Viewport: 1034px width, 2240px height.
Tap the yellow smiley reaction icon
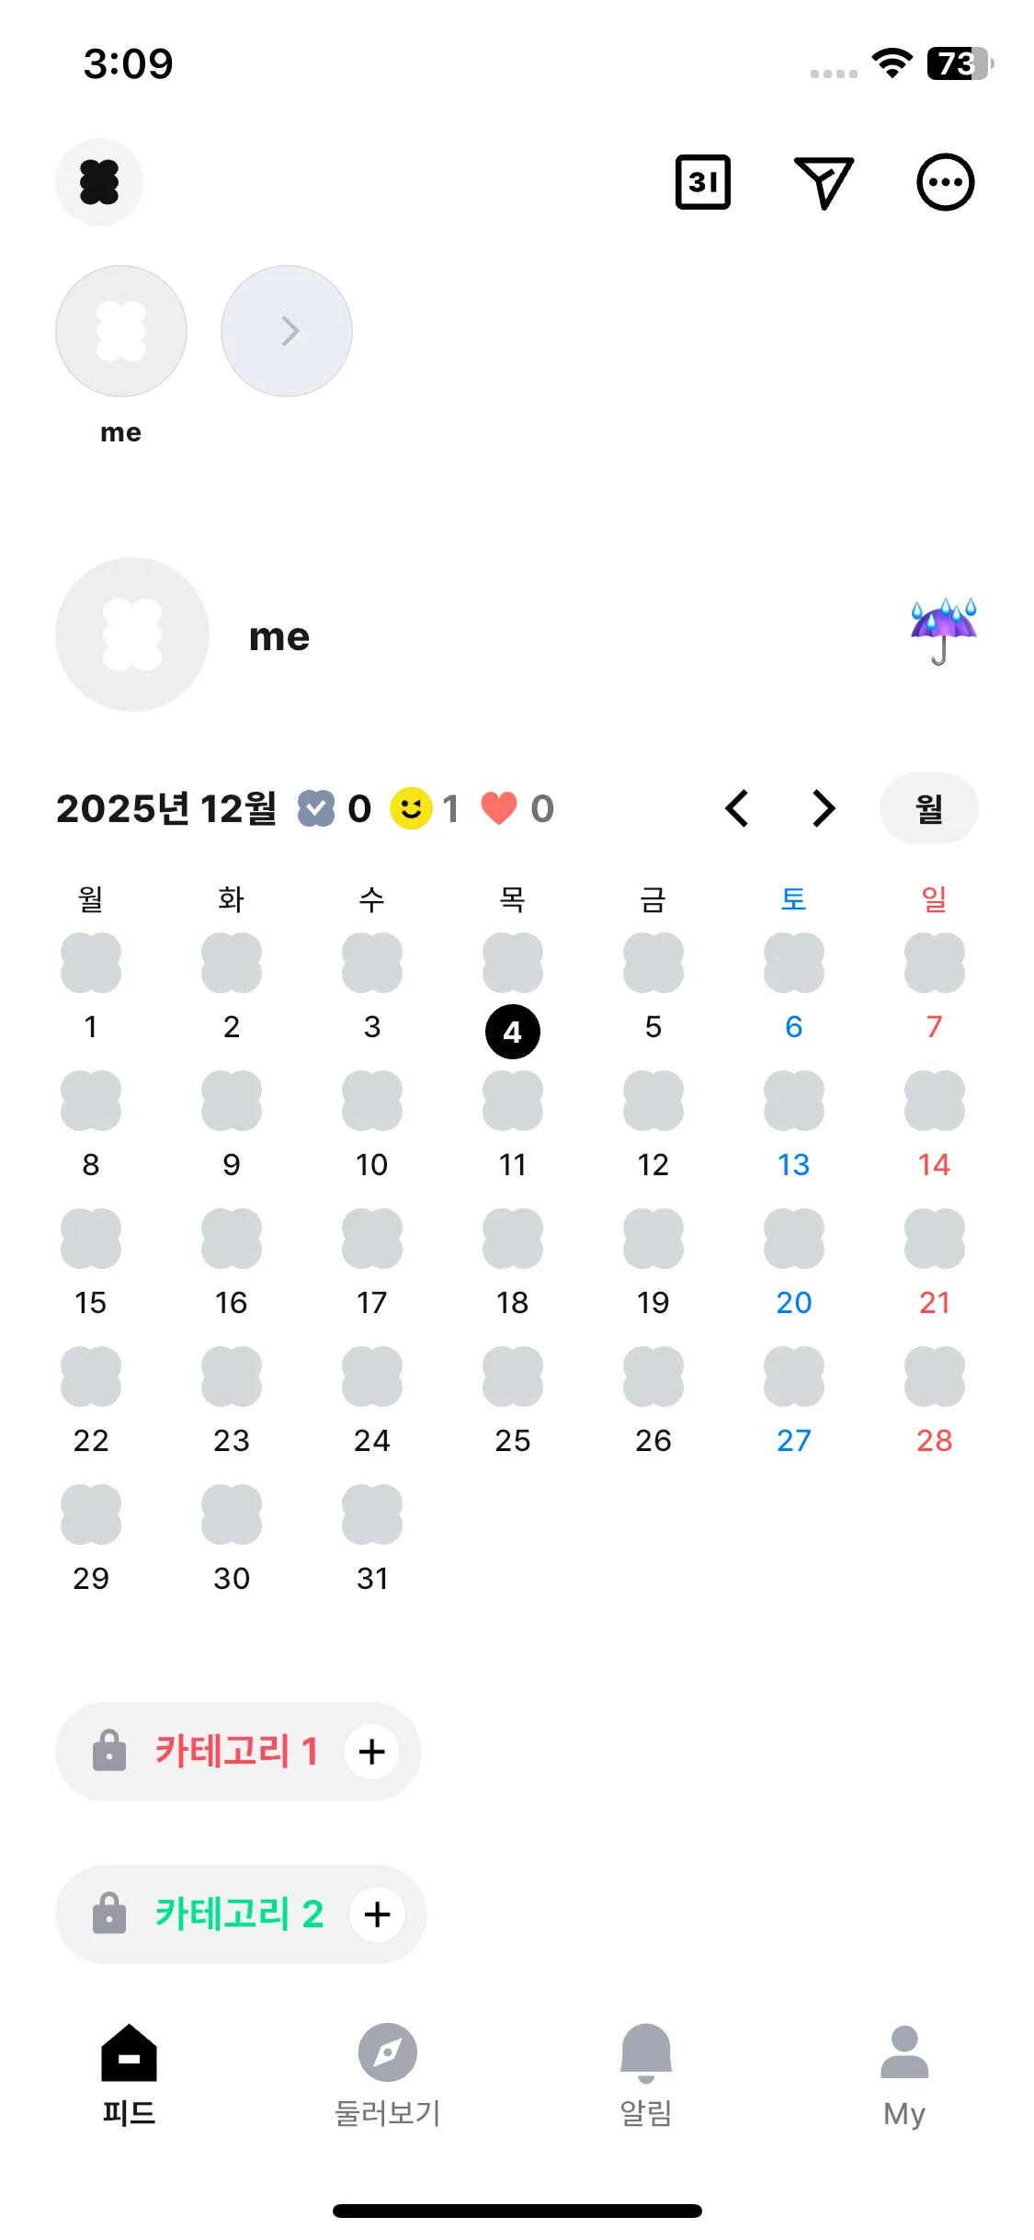(411, 808)
